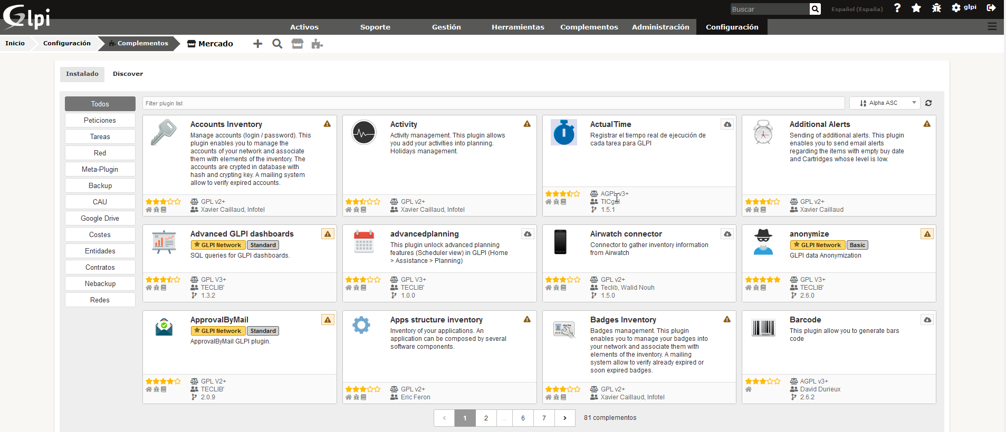Click the warning icon on Activity card
This screenshot has height=432, width=1006.
tap(527, 124)
